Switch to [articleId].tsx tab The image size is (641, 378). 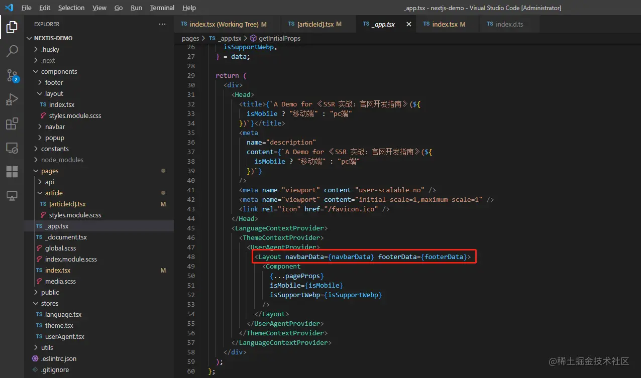[318, 24]
